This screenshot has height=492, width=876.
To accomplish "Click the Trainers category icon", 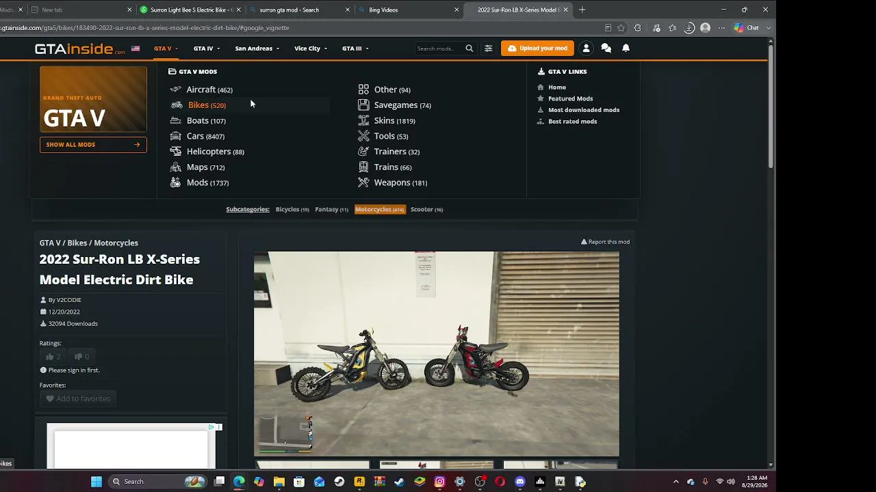I will pos(363,152).
